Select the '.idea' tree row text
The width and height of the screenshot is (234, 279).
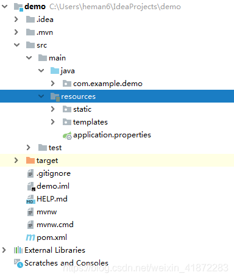click(45, 20)
